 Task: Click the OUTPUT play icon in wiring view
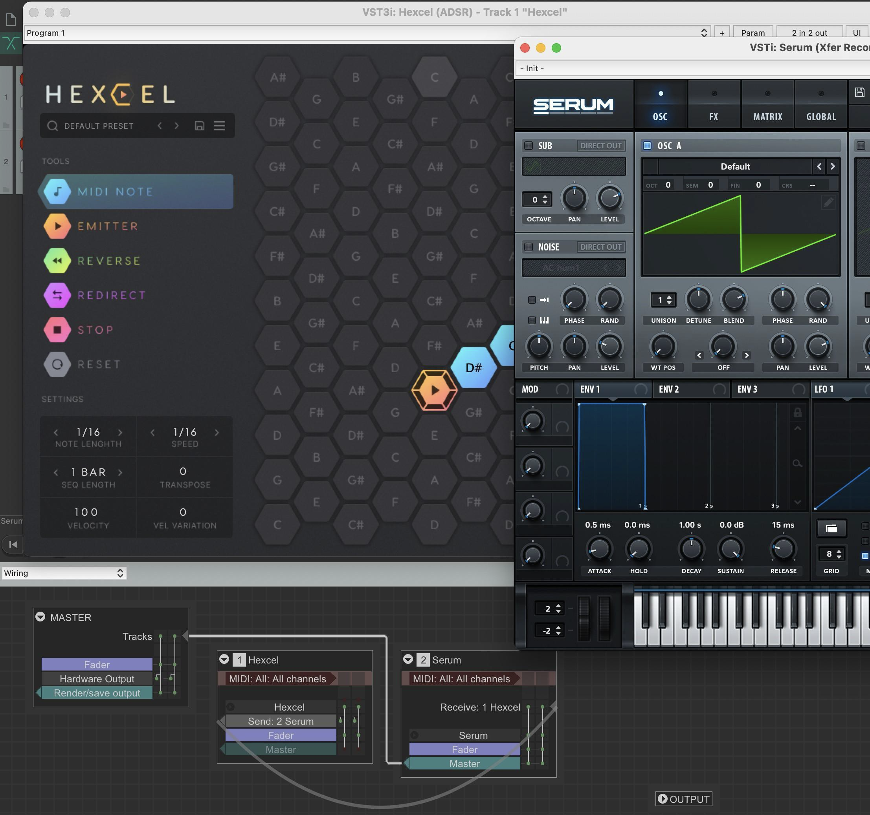[663, 799]
